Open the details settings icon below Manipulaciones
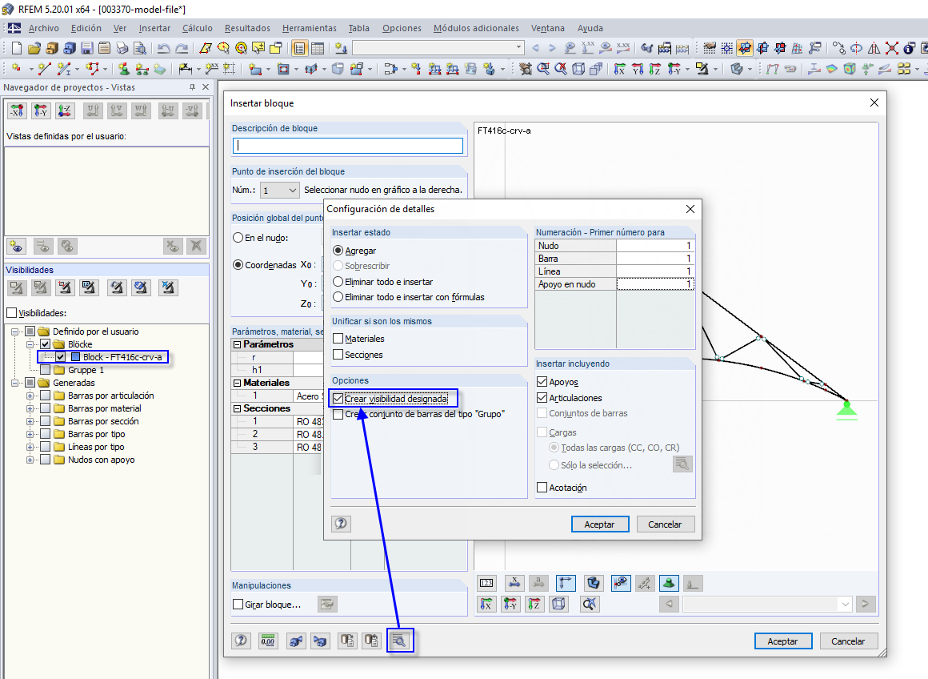Screen dimensions: 928x679 [400, 640]
